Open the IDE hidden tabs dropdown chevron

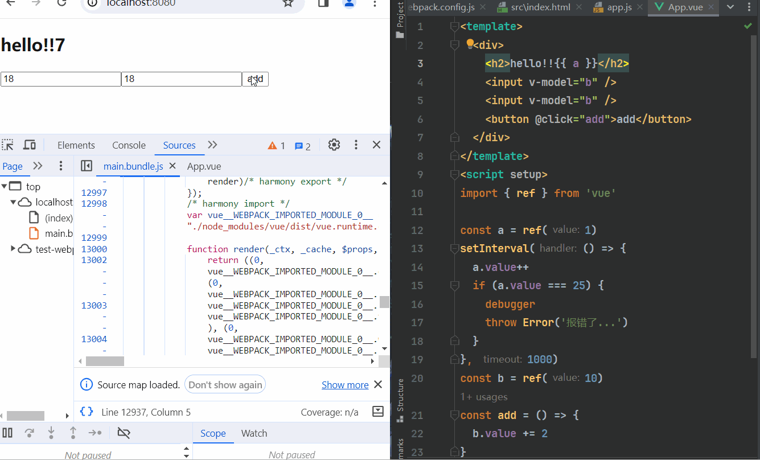pyautogui.click(x=730, y=7)
